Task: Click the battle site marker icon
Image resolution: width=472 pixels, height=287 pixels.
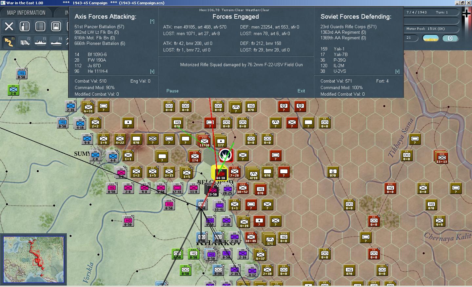Action: pos(226,155)
